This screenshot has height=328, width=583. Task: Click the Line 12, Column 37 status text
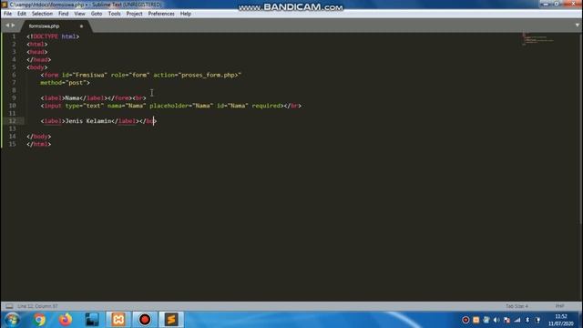[x=37, y=306]
